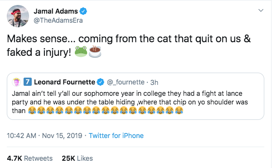Screen dimensions: 272x168
Task: Click the number 7 emoji badge
Action: click(28, 82)
